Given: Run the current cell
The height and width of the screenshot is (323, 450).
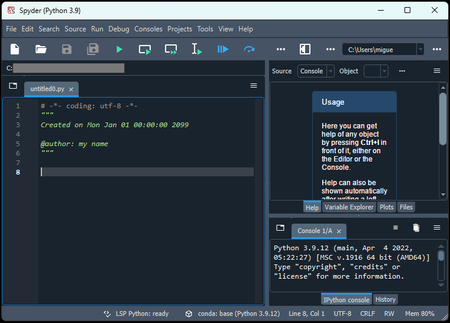Looking at the screenshot, I should tap(145, 49).
